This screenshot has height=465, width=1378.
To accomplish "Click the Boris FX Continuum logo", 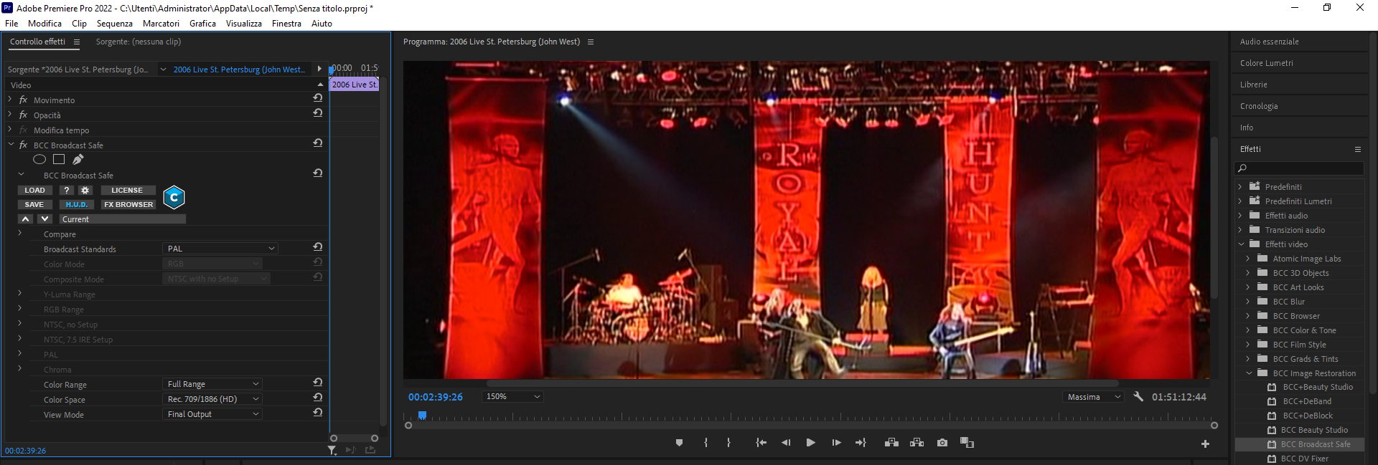I will [x=174, y=197].
